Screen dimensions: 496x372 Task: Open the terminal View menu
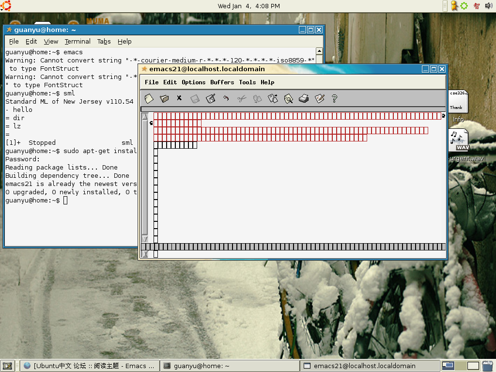coord(51,42)
